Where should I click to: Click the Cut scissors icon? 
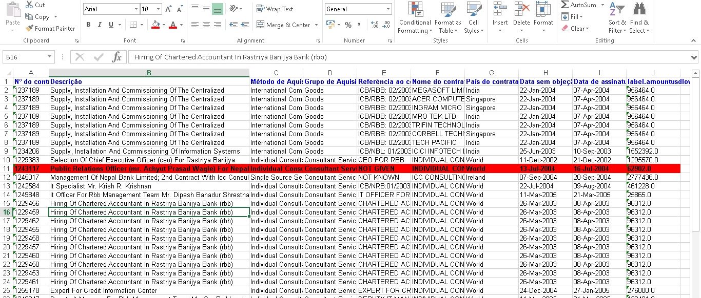coord(28,5)
